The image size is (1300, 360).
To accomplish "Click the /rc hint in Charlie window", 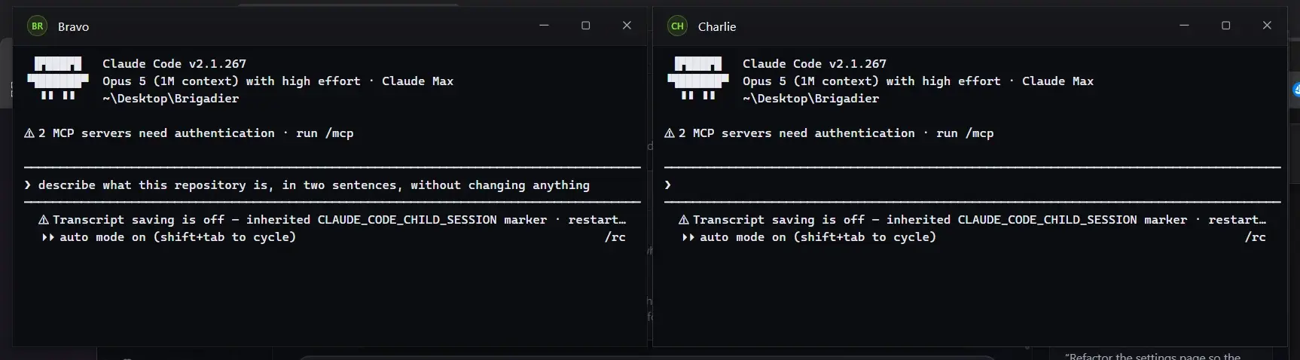I will (x=1256, y=237).
